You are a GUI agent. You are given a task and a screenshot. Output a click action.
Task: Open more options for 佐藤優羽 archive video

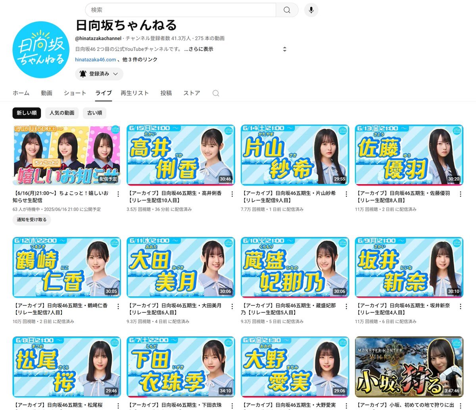(x=461, y=194)
